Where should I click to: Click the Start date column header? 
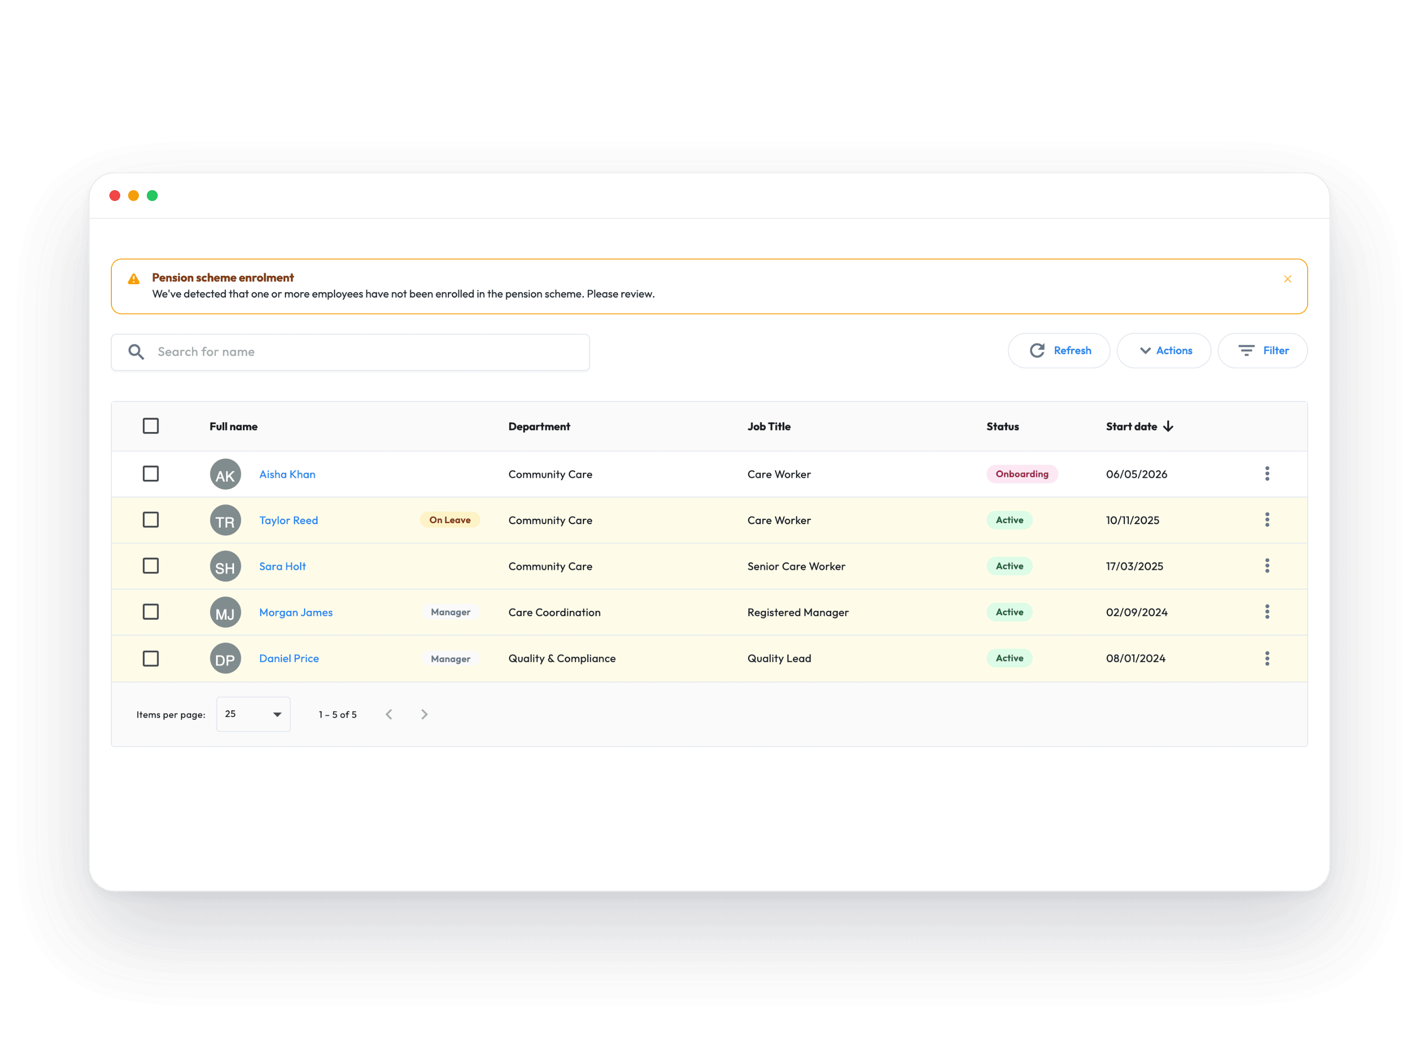pos(1132,427)
